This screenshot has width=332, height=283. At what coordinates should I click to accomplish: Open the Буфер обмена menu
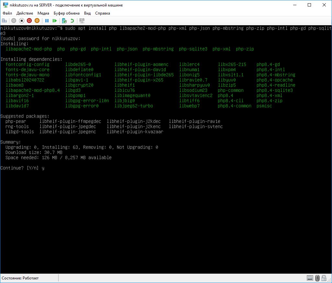67,13
